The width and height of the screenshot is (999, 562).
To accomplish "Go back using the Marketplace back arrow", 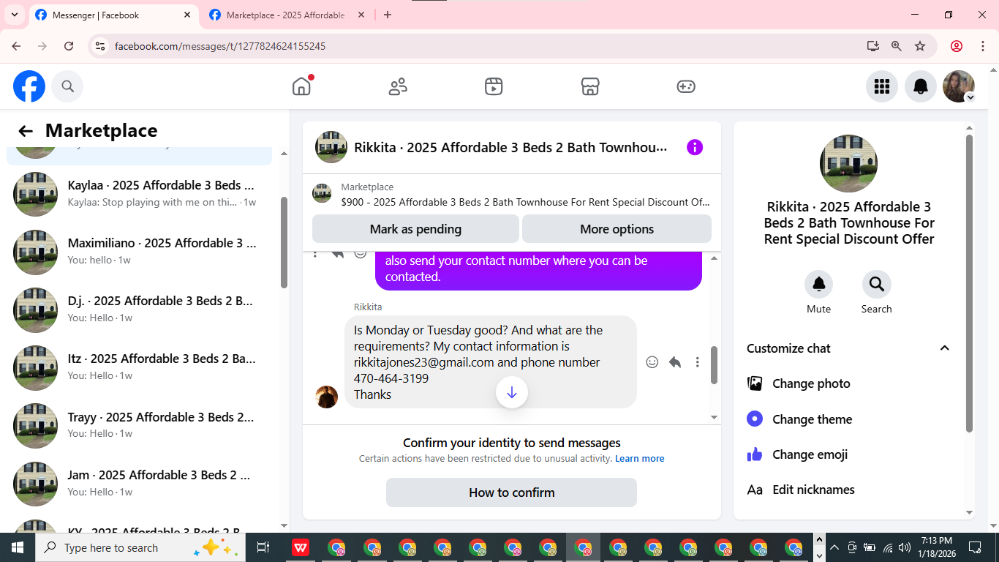I will (x=26, y=131).
